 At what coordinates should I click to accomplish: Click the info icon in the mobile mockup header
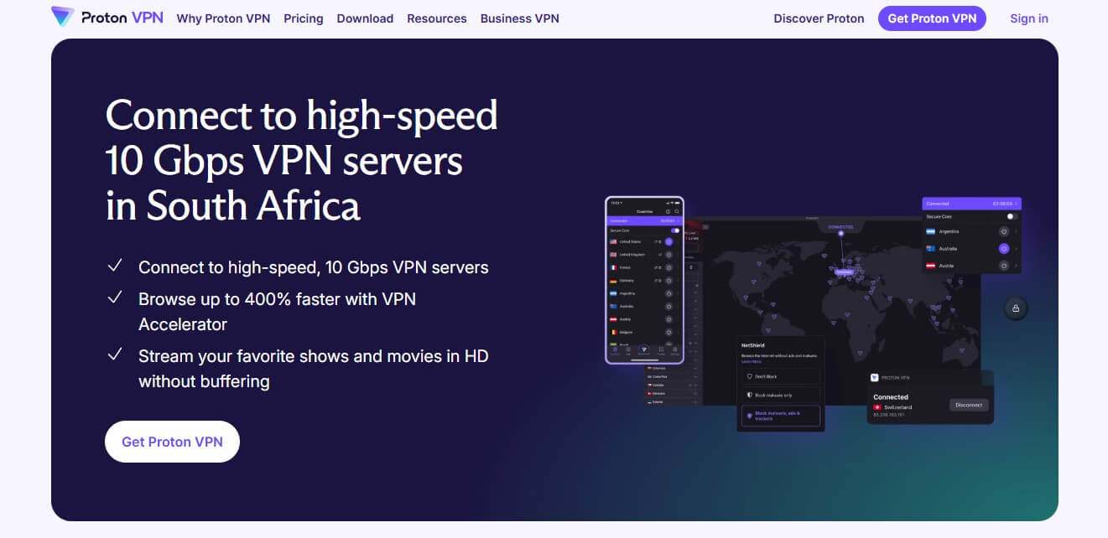point(668,212)
